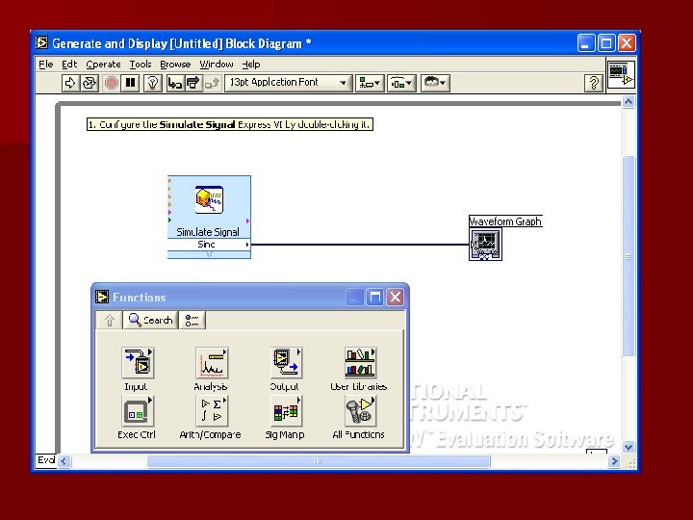Screen dimensions: 693x520
Task: Open the User Libraries subpalette
Action: (360, 363)
